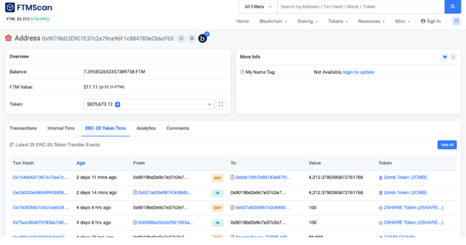Viewport: 466px width, 245px height.
Task: Click the heart icon in More Info
Action: 445,57
